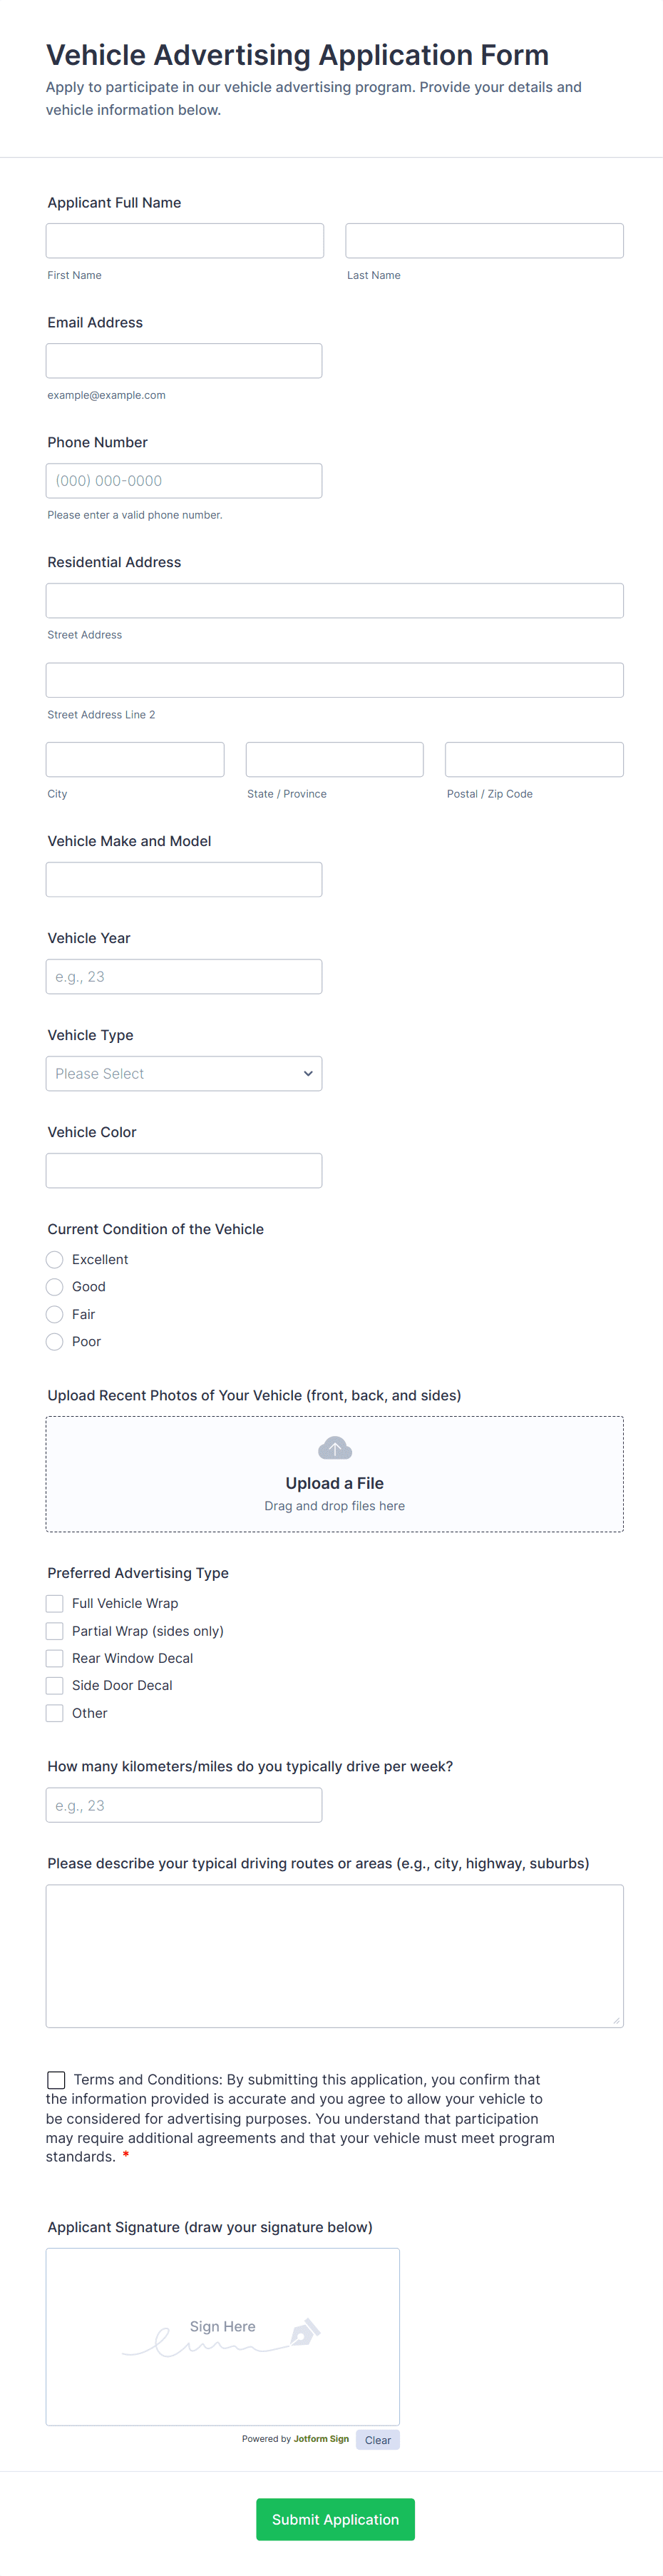Click the pen icon in signature box
663x2576 pixels.
(x=305, y=2332)
